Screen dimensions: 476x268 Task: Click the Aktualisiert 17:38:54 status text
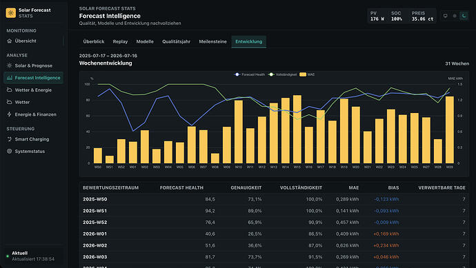tap(33, 259)
